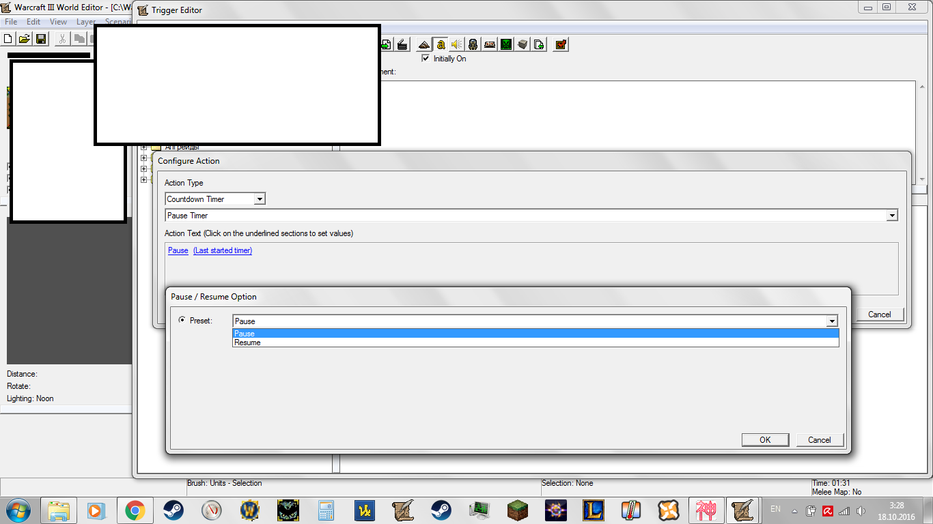Click the Save floppy disk icon

pos(40,39)
